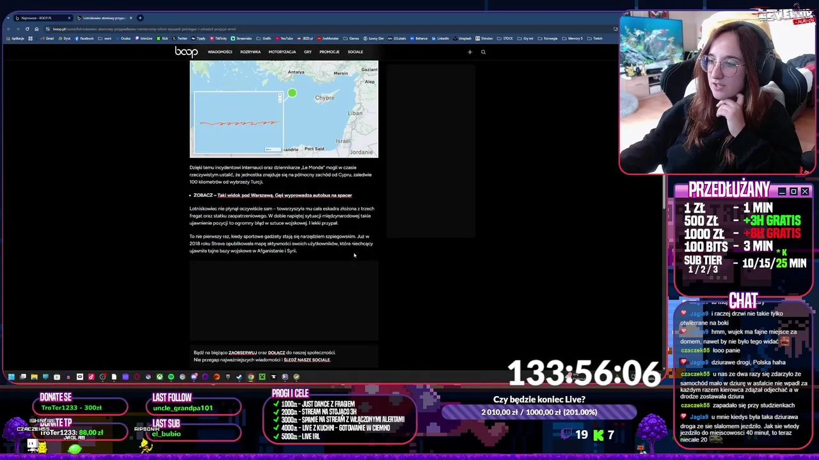Go forward in the browser
Screen dimensions: 819x460
(x=18, y=29)
